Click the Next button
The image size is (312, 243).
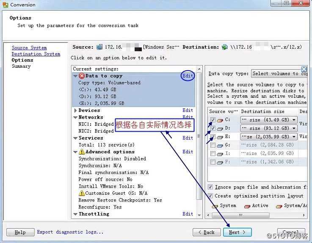[x=237, y=232]
